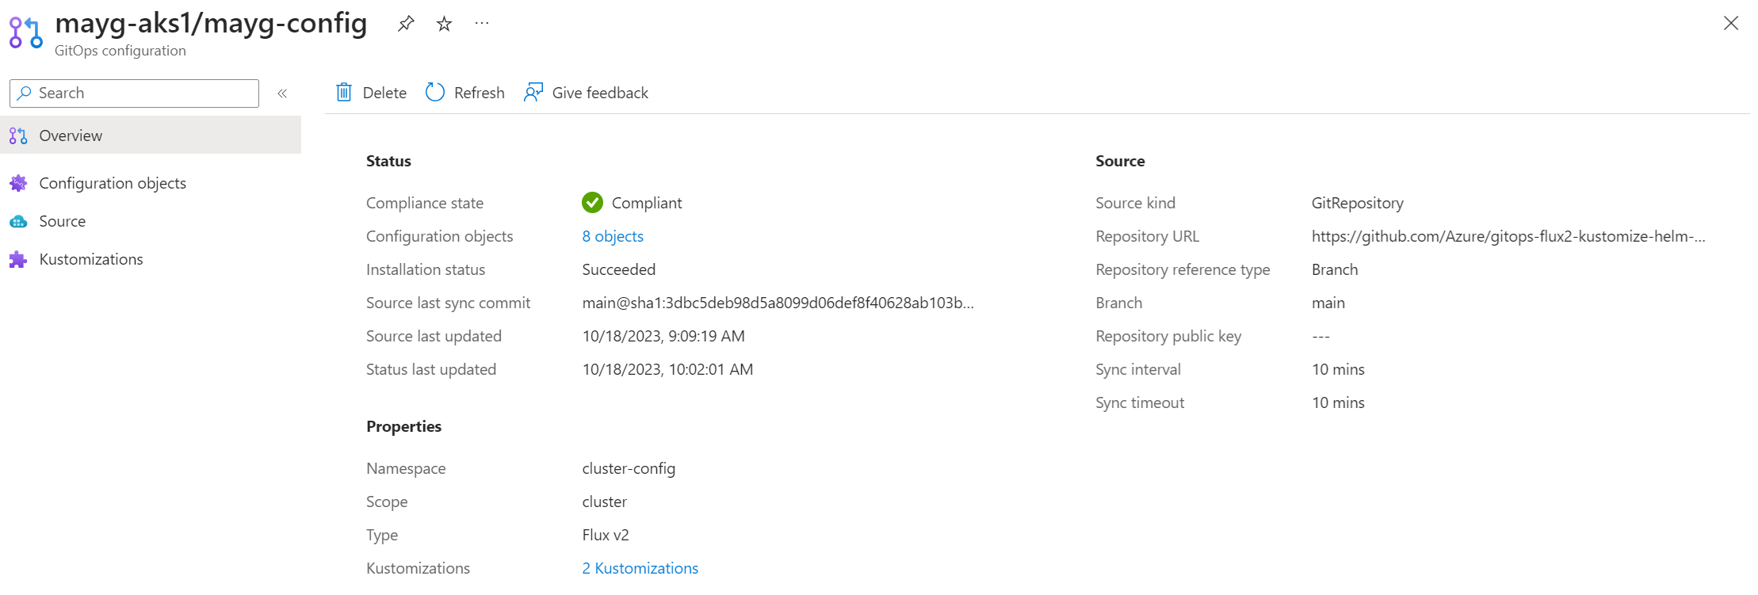Click the Kustomizations puzzle icon

coord(18,260)
